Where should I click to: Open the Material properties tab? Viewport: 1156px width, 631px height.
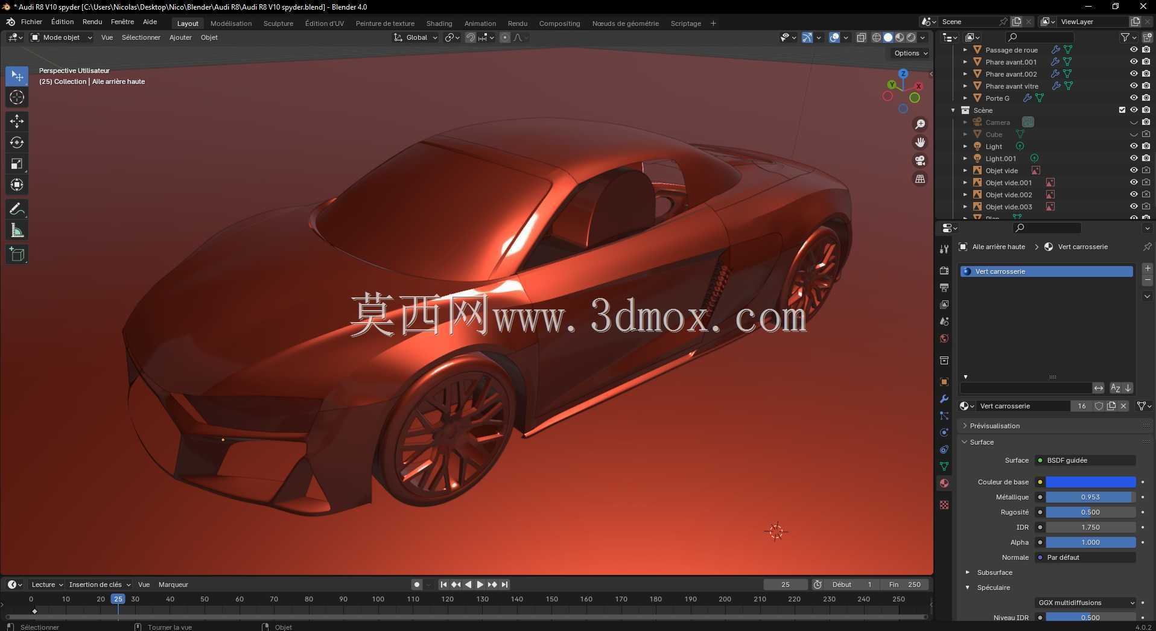click(944, 483)
